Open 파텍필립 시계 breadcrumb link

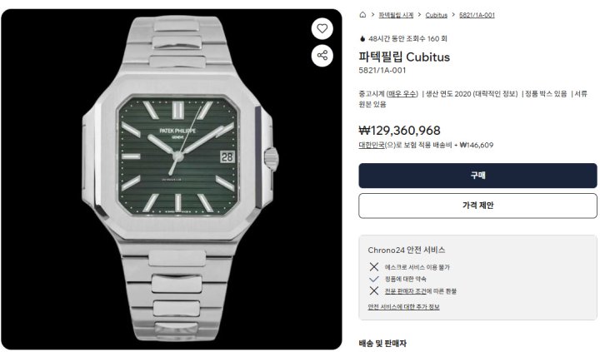pyautogui.click(x=396, y=15)
